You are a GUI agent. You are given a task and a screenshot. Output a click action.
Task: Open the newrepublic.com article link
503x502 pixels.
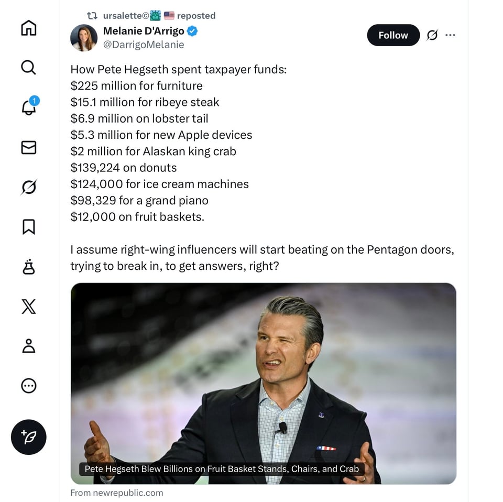coord(116,493)
